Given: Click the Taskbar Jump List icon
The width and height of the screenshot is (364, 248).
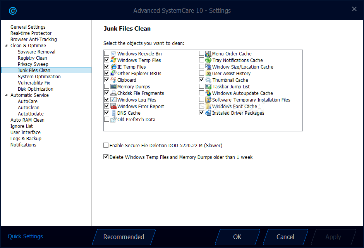Looking at the screenshot, I should click(208, 87).
